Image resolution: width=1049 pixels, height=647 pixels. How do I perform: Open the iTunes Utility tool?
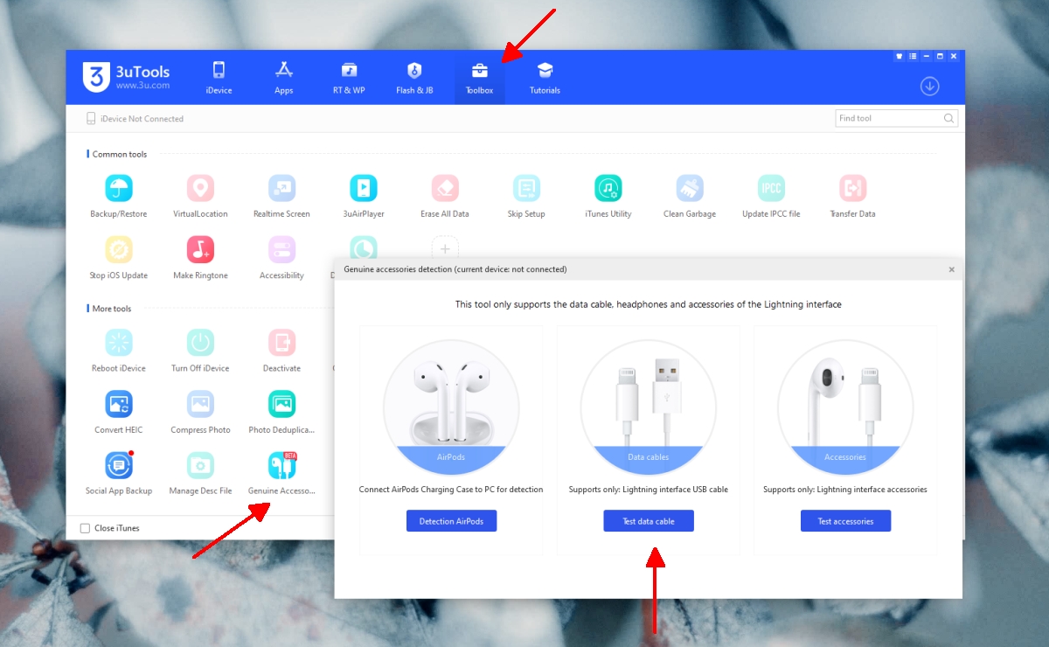coord(607,194)
